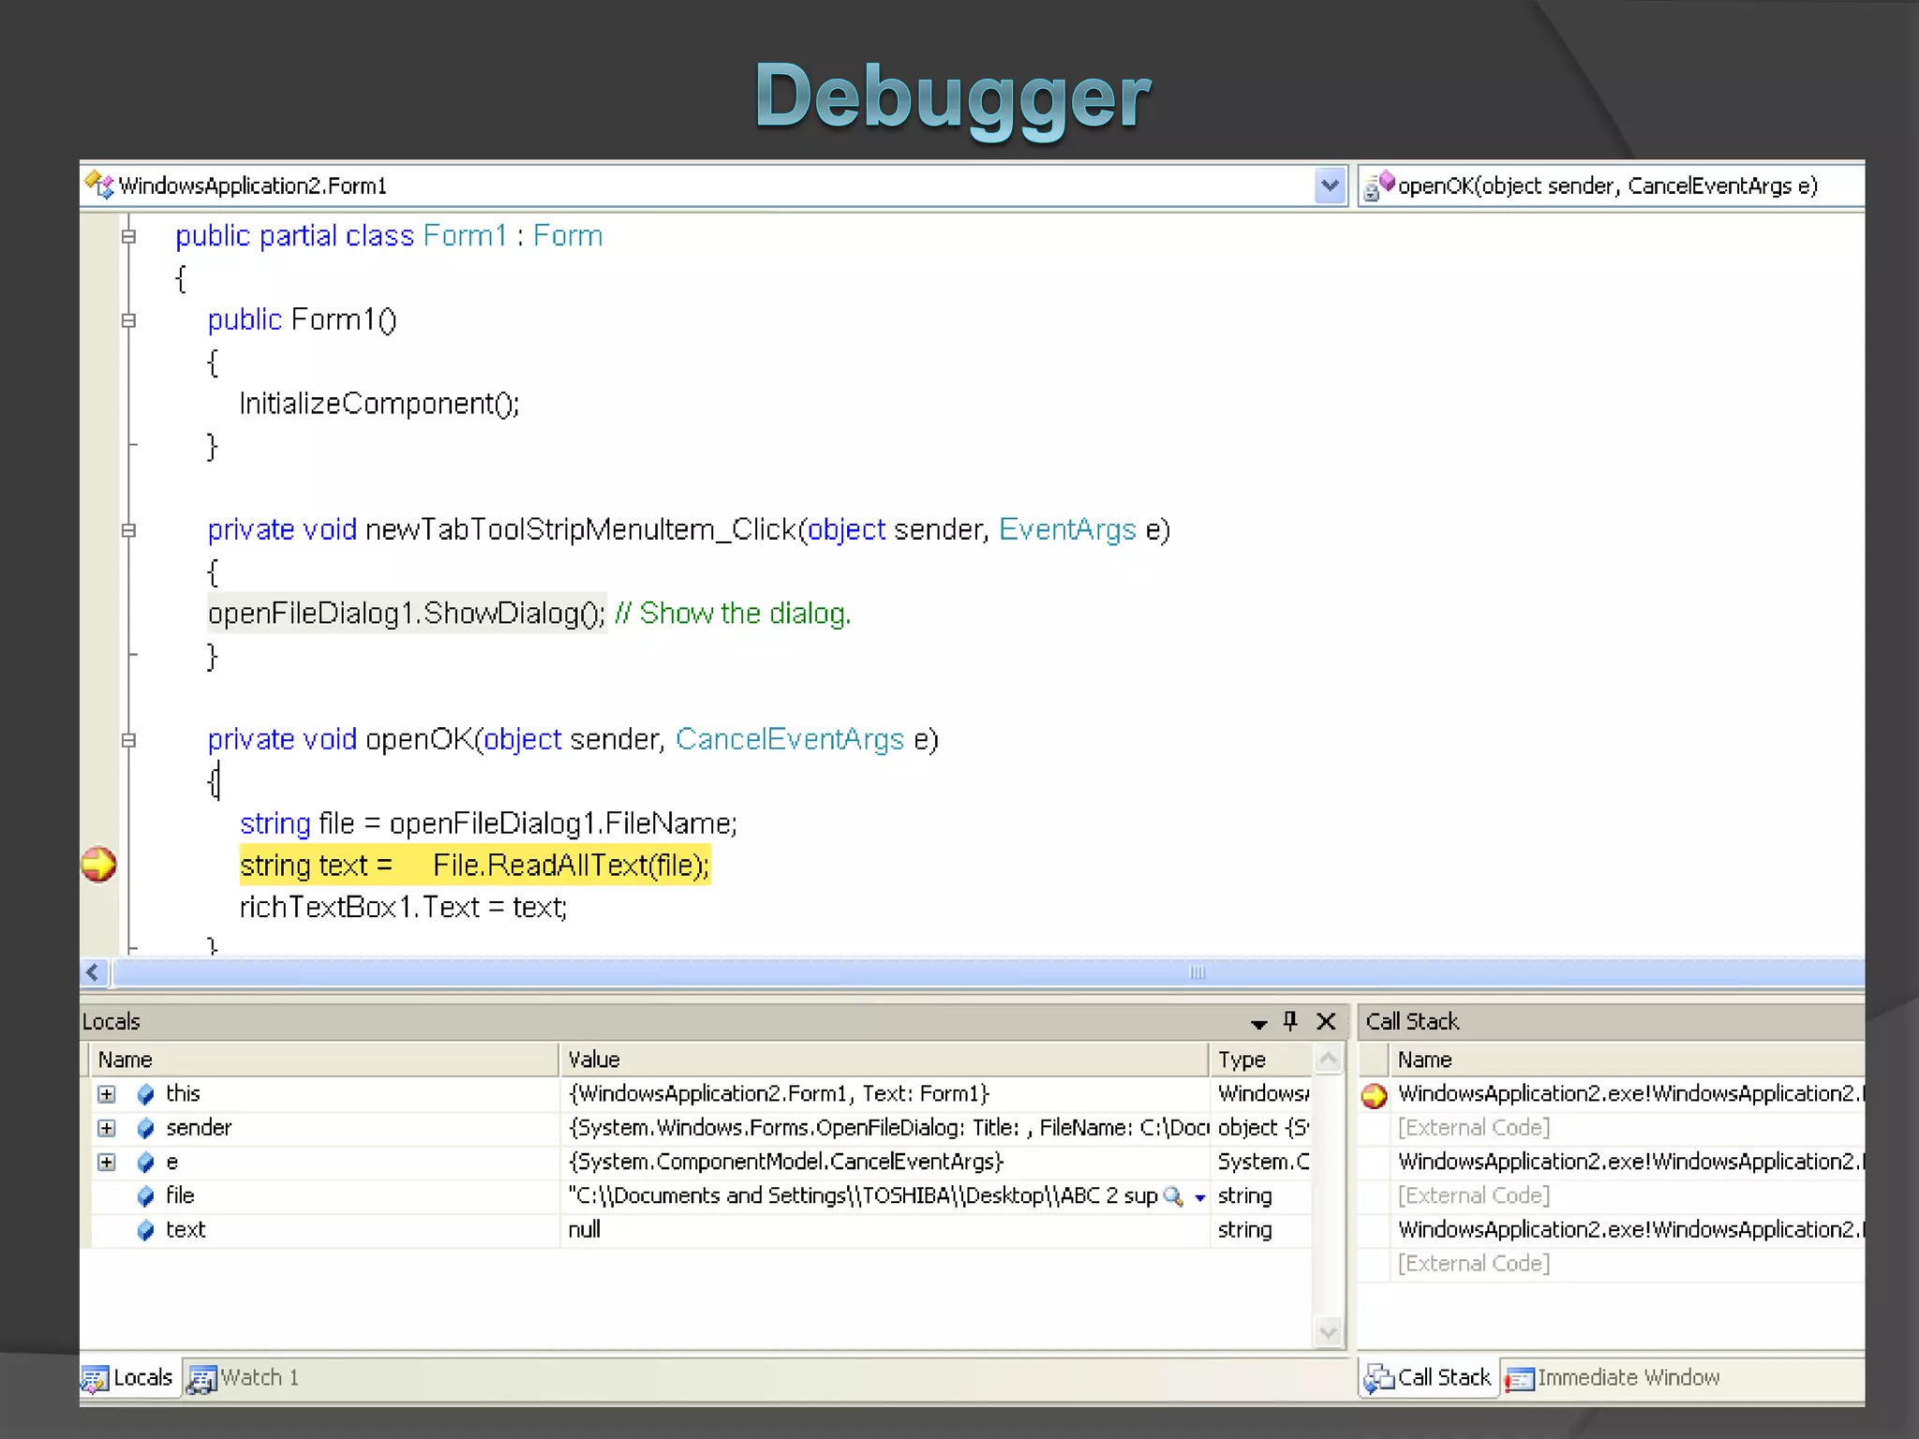The width and height of the screenshot is (1919, 1439).
Task: Close the Locals panel with X
Action: point(1326,1021)
